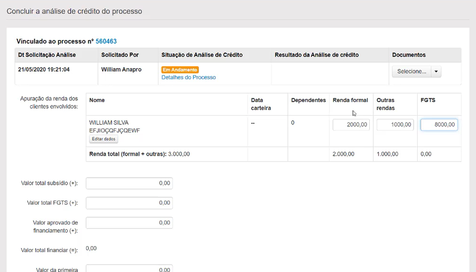Click the Valor aprovado de financiamento field

pyautogui.click(x=129, y=223)
